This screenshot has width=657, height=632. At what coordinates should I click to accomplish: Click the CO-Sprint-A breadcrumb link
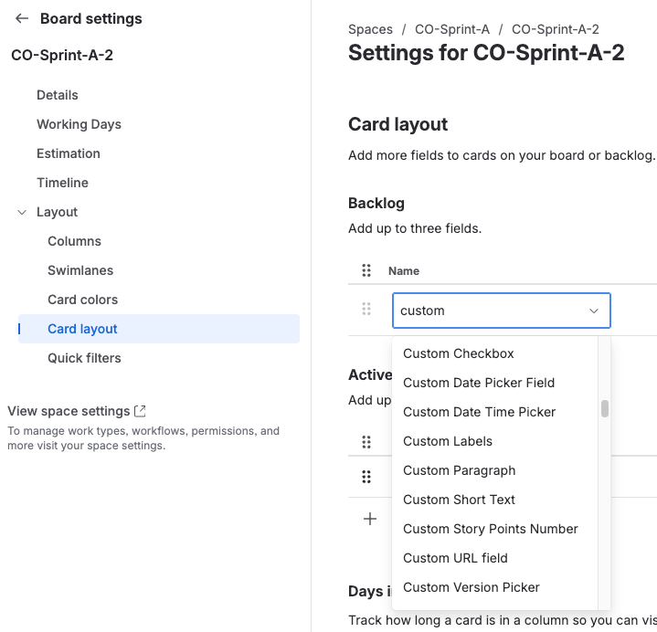point(452,29)
